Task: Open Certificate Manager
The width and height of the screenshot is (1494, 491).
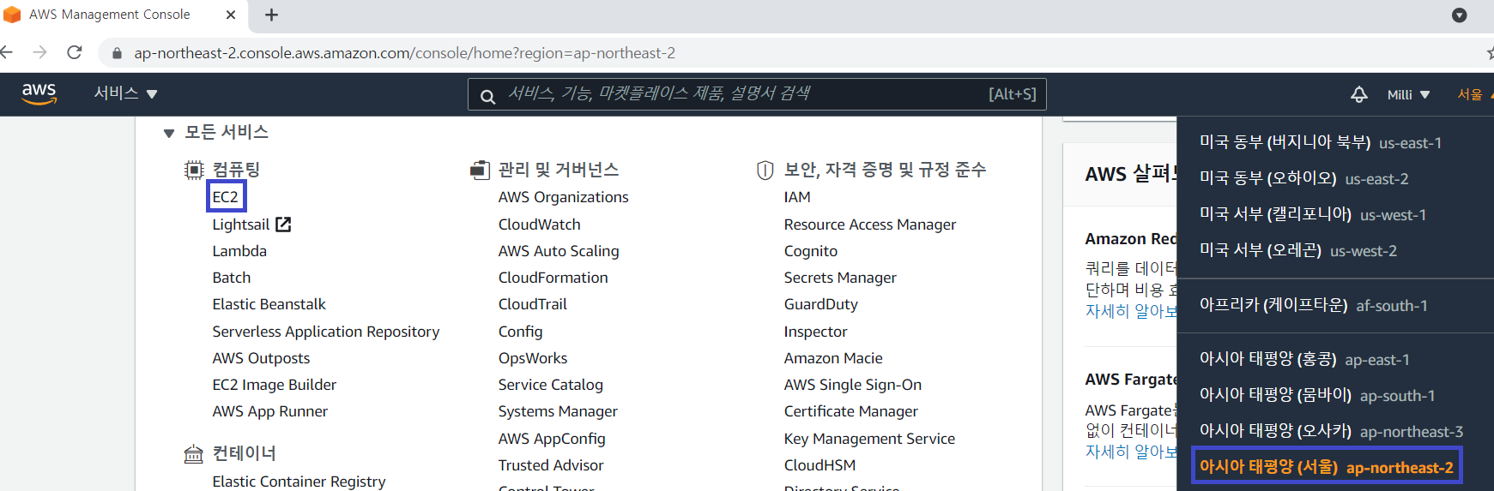Action: point(851,411)
